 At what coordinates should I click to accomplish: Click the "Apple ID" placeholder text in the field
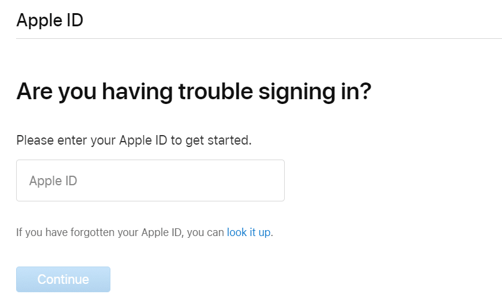(x=53, y=180)
